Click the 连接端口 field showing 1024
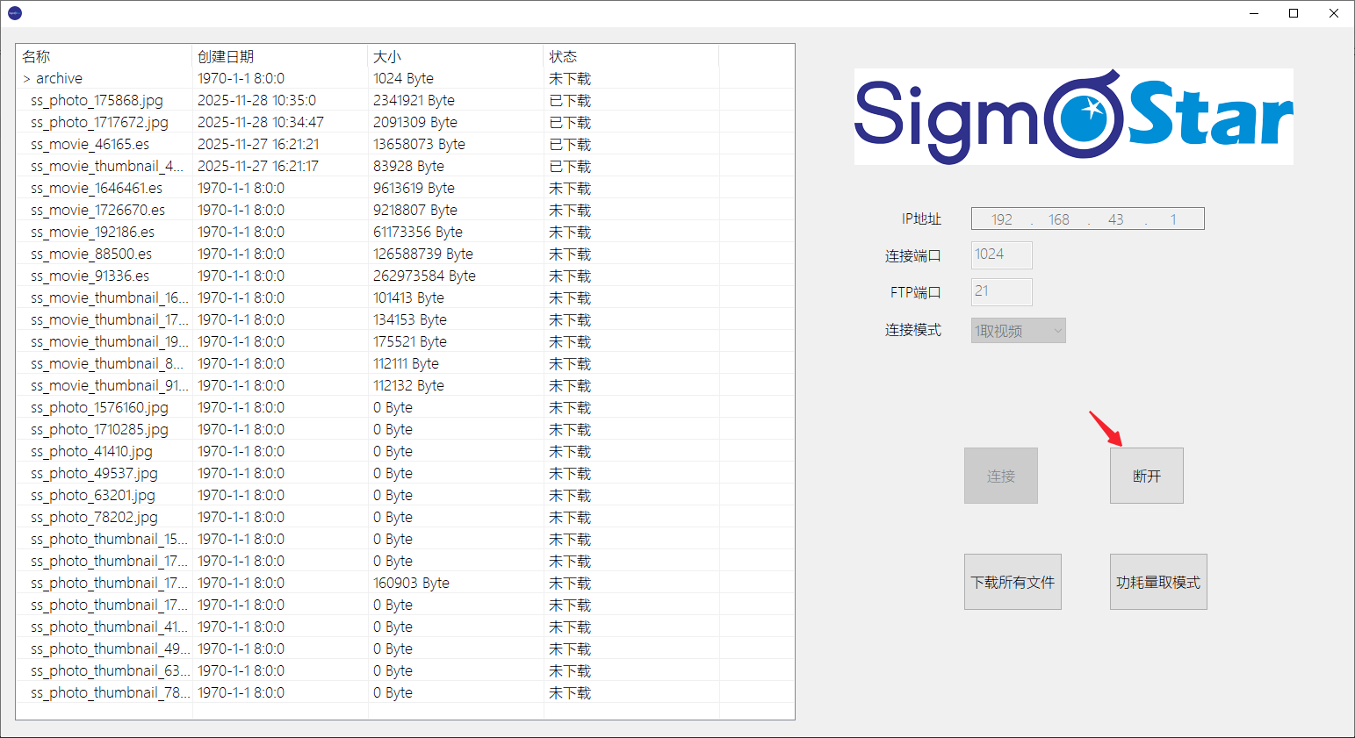 tap(1001, 254)
